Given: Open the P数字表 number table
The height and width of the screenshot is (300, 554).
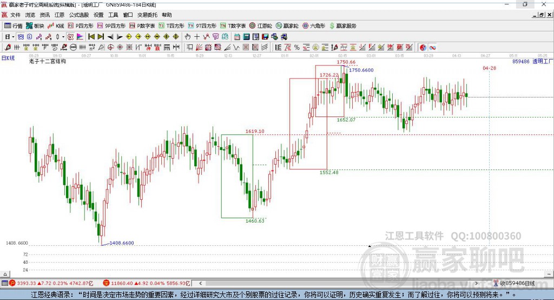Looking at the screenshot, I should (x=142, y=26).
